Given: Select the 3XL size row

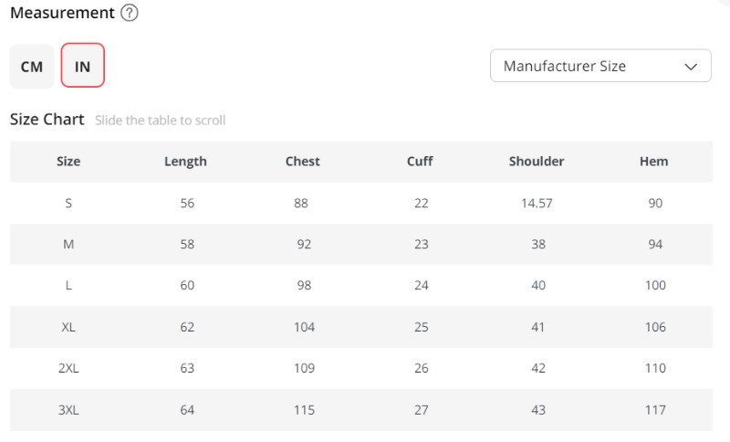Looking at the screenshot, I should [x=68, y=410].
